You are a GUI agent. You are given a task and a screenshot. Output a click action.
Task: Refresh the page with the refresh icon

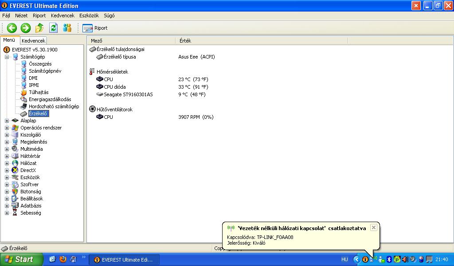[x=53, y=28]
